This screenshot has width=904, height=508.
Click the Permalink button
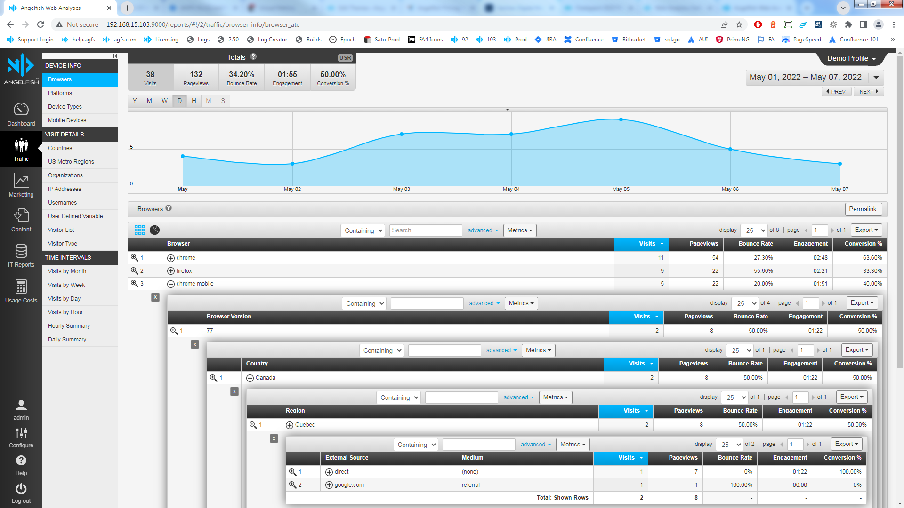click(x=863, y=209)
